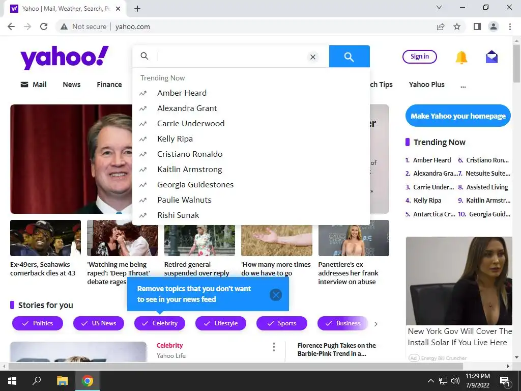The image size is (521, 391).
Task: Click the horizontal page scrollbar thumb
Action: coord(236,367)
